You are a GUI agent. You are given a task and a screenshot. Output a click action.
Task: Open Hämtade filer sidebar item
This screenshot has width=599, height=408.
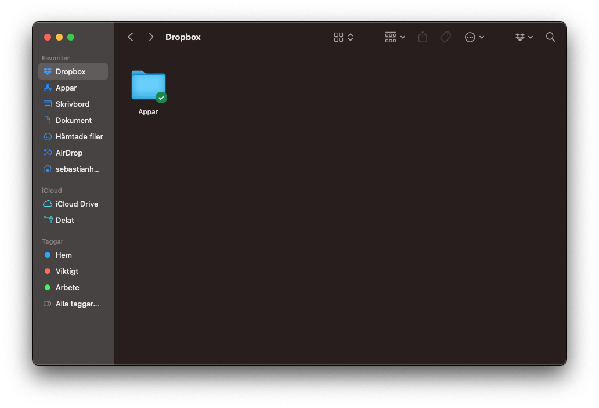pos(73,136)
